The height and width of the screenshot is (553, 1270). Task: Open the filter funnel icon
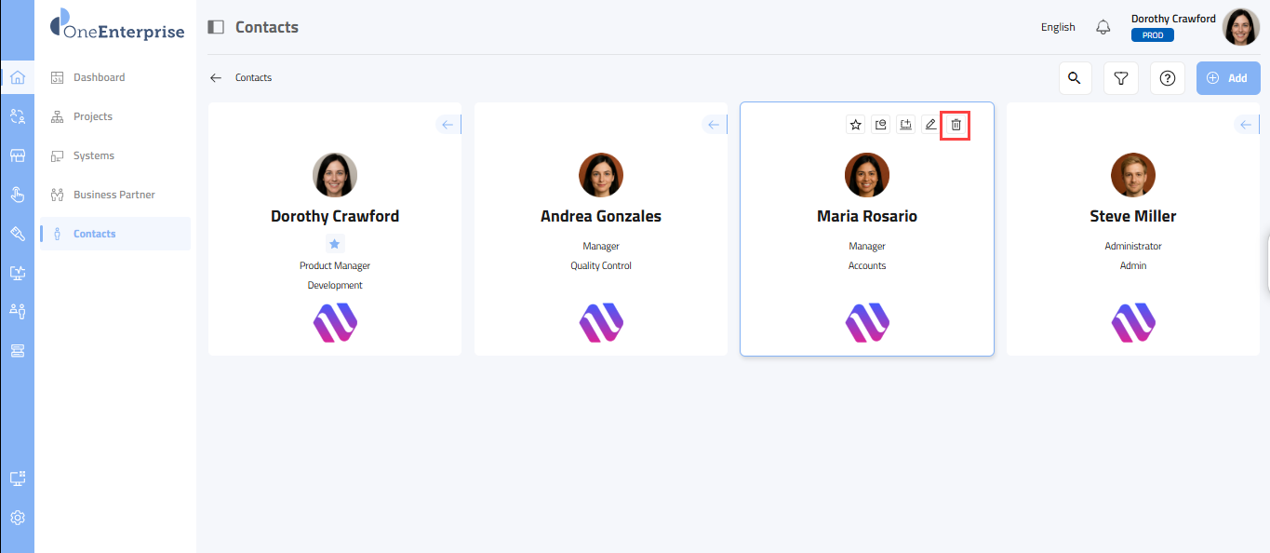point(1121,78)
